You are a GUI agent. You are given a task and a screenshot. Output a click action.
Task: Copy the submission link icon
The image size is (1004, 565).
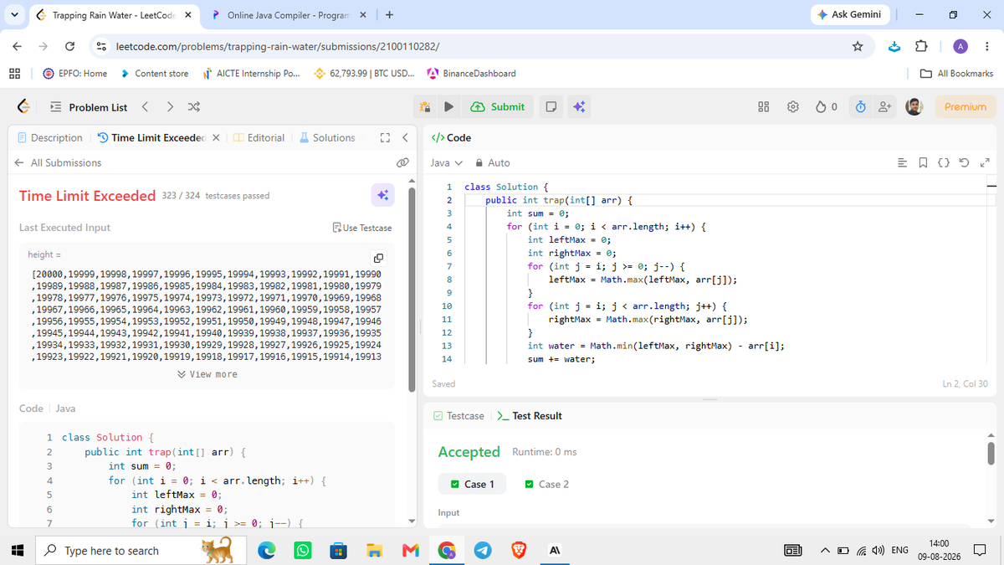click(402, 162)
